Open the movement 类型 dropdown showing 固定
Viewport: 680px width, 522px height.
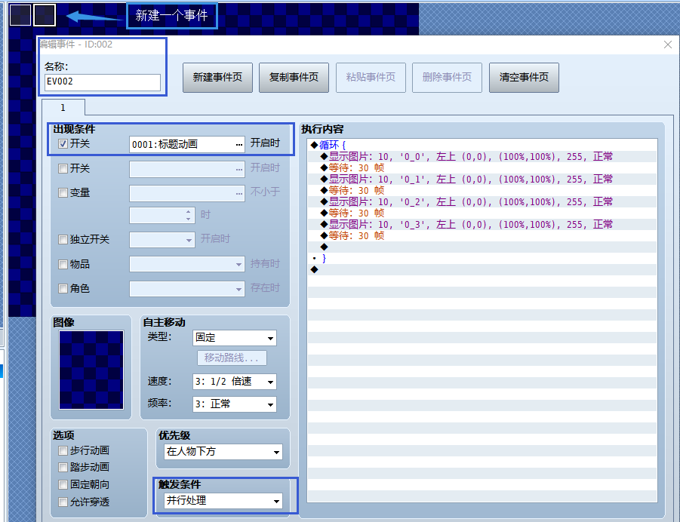click(235, 338)
